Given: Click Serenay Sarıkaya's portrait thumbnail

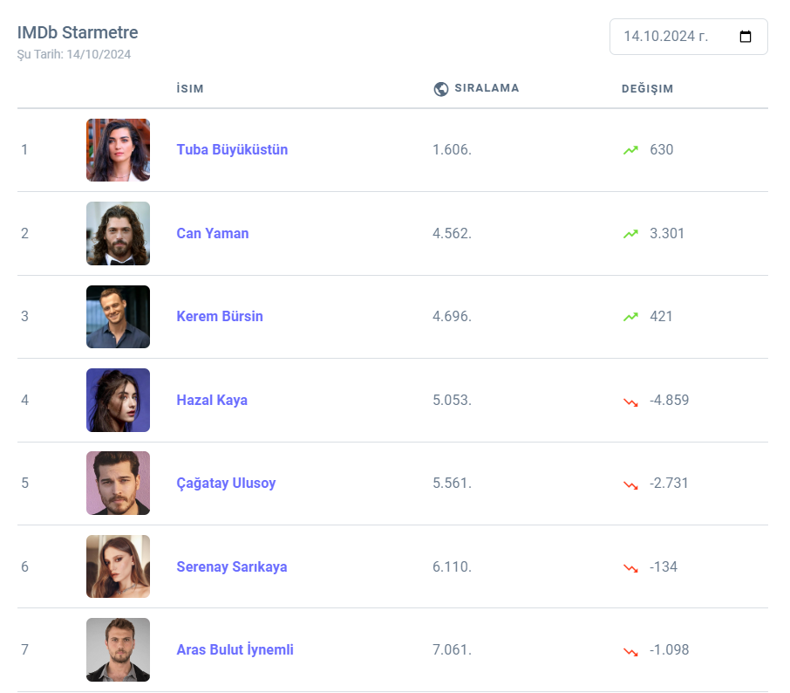Looking at the screenshot, I should pos(118,567).
